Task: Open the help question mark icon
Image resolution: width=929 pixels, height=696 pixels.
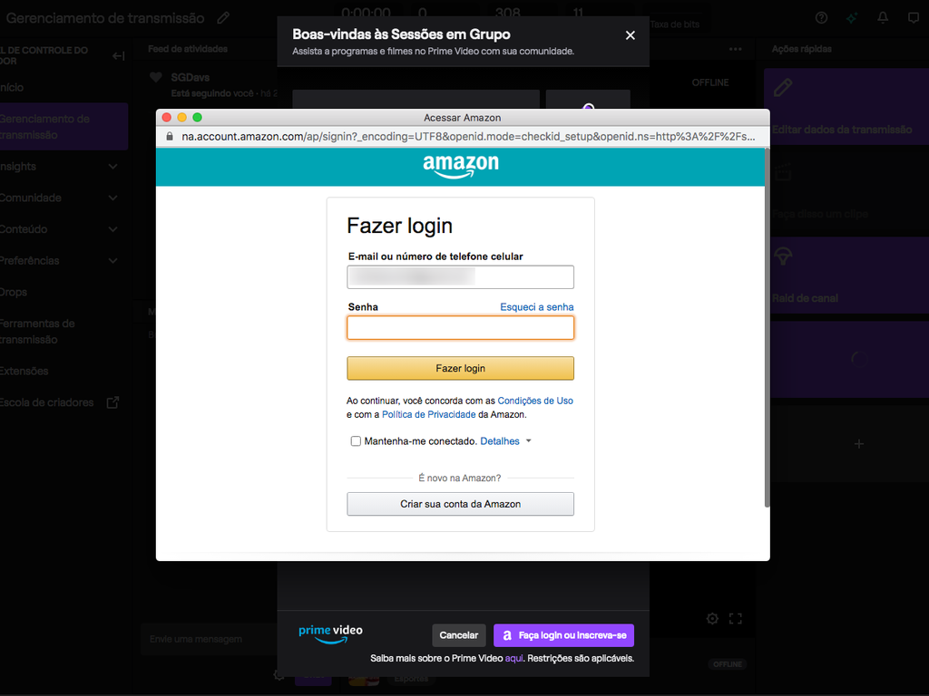Action: tap(821, 18)
